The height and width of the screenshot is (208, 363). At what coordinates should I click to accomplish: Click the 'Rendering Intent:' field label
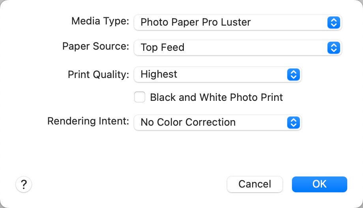[x=88, y=121]
